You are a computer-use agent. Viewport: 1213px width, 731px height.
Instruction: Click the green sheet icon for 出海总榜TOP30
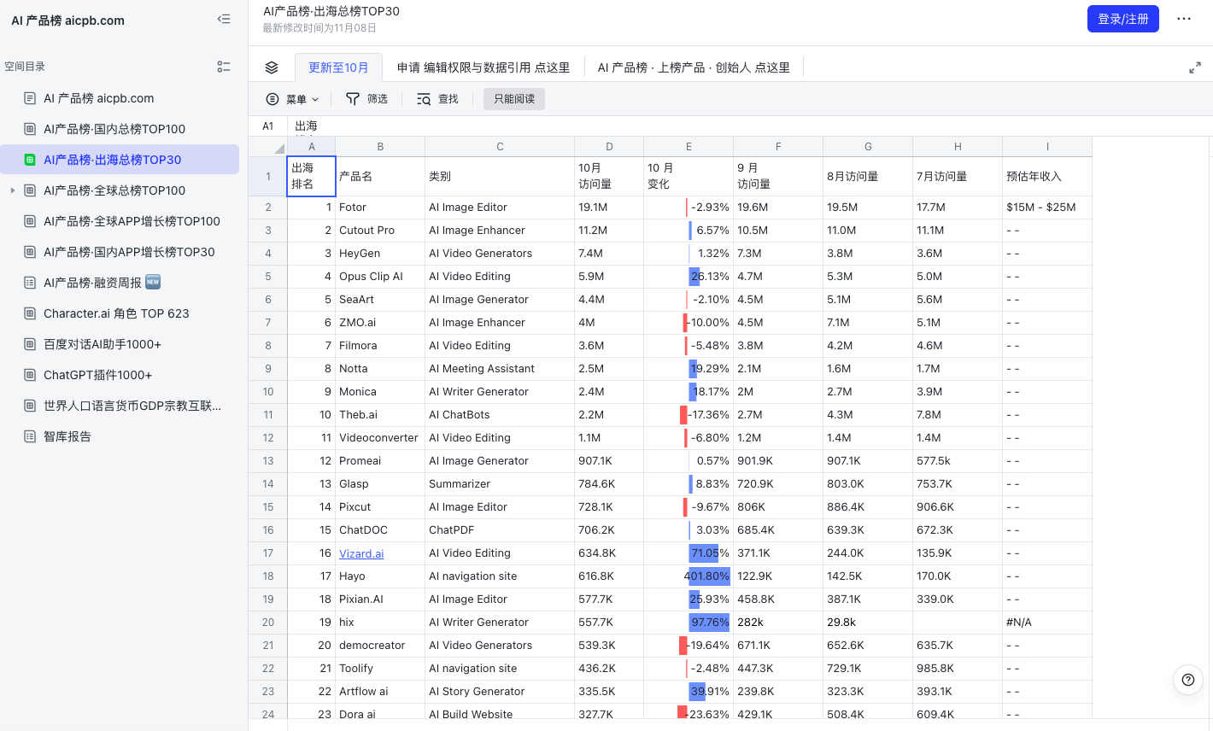[30, 160]
